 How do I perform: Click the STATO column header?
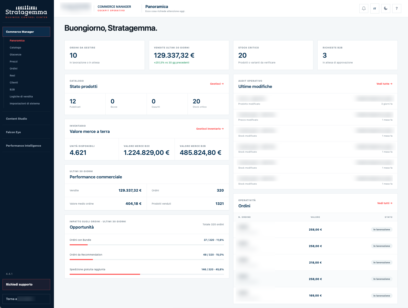(389, 217)
